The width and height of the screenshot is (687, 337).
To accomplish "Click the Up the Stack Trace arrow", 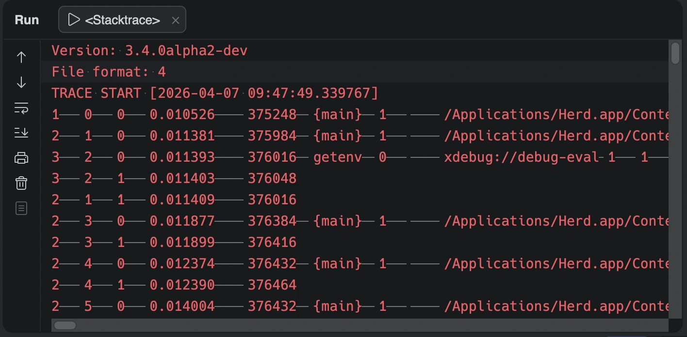I will tap(21, 58).
